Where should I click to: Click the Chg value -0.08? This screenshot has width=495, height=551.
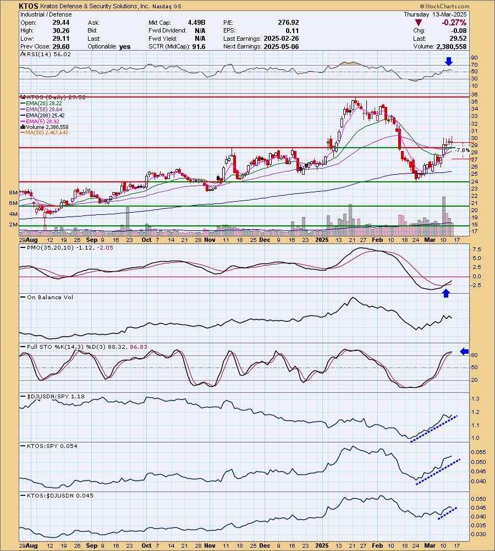click(459, 30)
